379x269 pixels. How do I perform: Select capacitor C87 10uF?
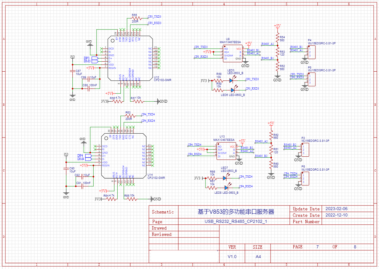(73, 72)
